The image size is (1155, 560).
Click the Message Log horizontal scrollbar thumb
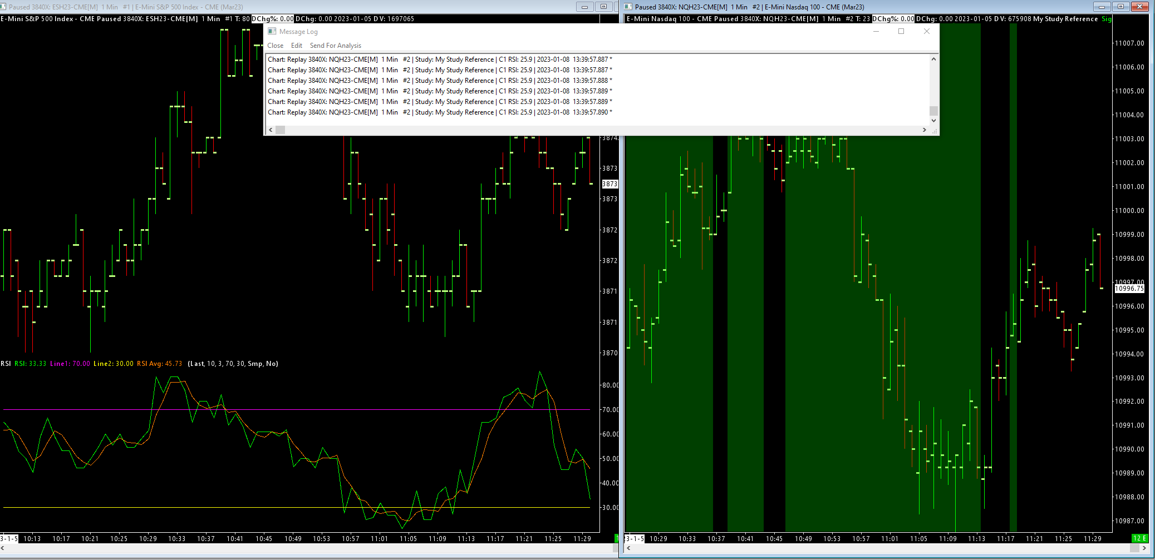click(281, 130)
